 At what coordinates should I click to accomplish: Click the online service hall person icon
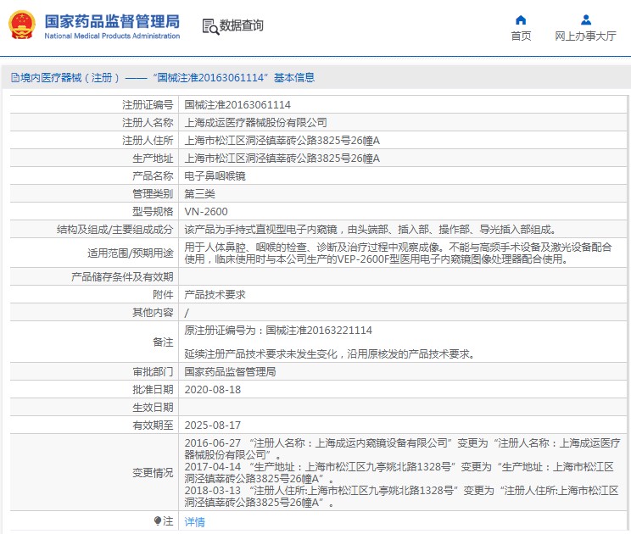pyautogui.click(x=586, y=19)
